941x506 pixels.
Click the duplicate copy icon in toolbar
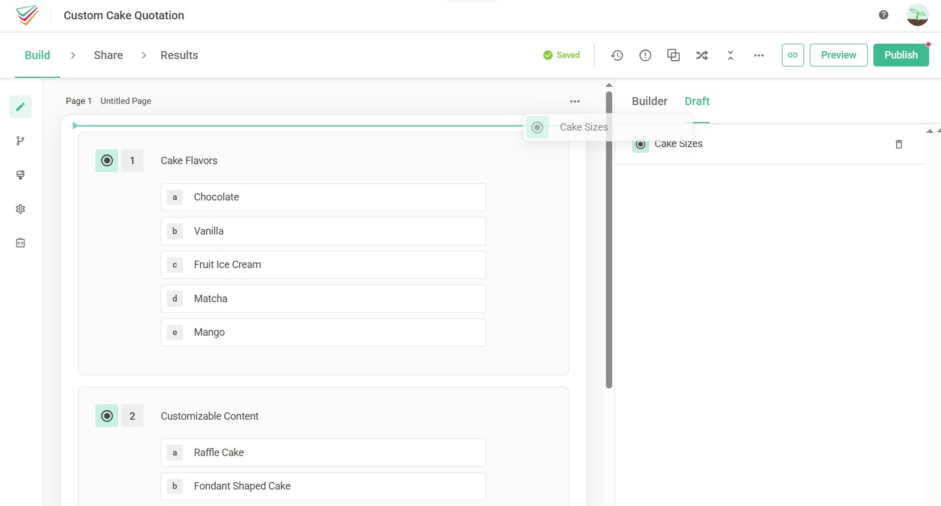tap(674, 55)
